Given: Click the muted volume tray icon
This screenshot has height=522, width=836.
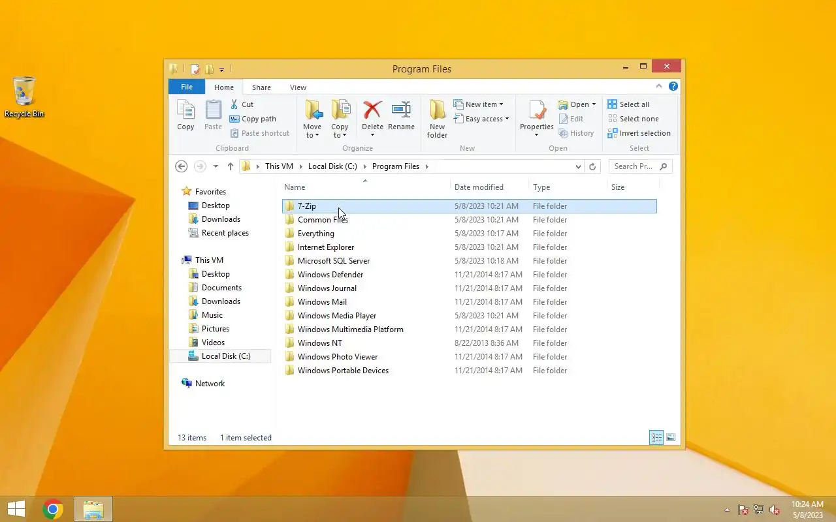Looking at the screenshot, I should click(775, 510).
